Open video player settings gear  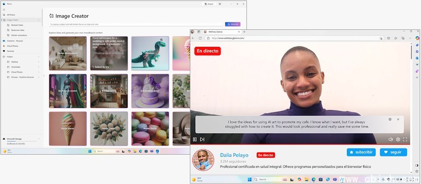coord(398,139)
